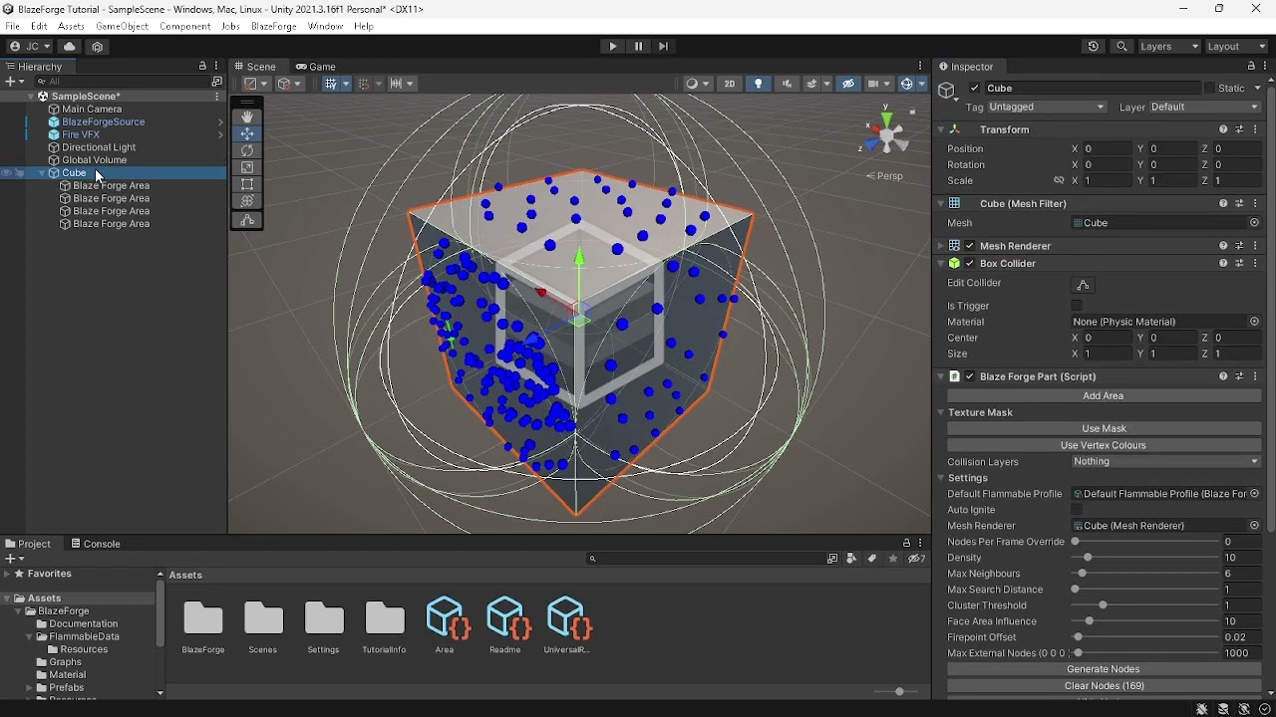Toggle scene visibility hidden-eye icon
The height and width of the screenshot is (717, 1276).
pyautogui.click(x=848, y=84)
